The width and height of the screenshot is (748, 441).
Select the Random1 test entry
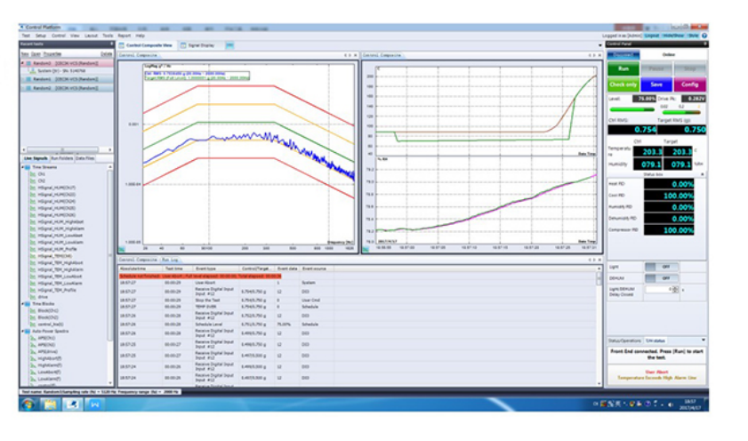(x=67, y=79)
